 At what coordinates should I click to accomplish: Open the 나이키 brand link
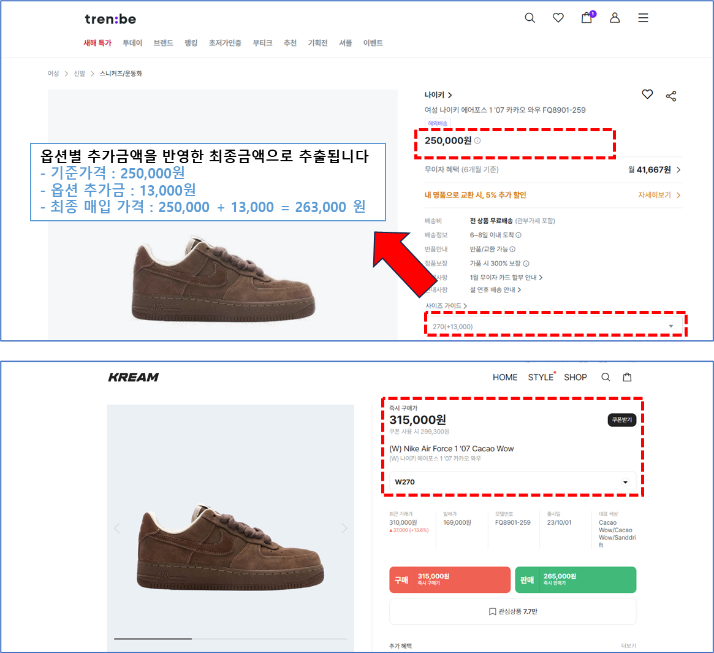438,95
